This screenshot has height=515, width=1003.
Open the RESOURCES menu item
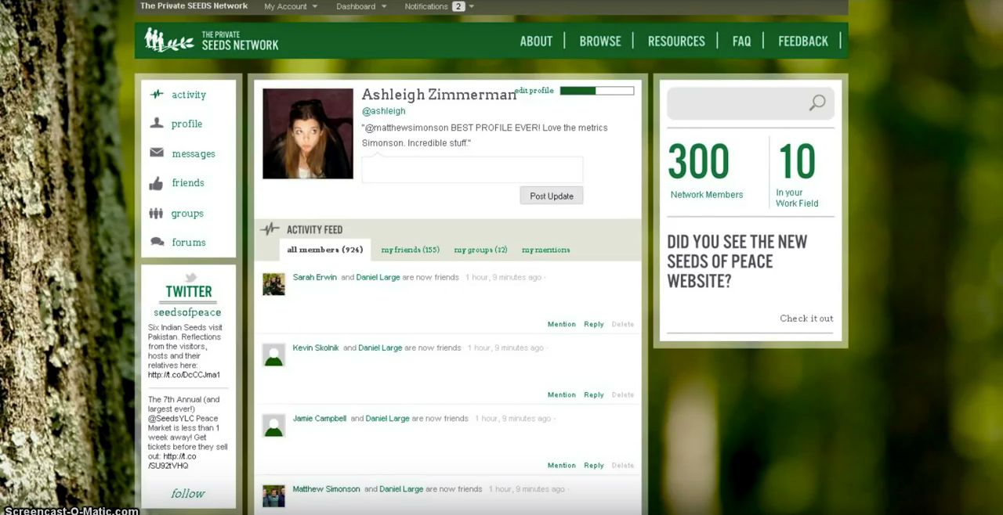point(676,41)
